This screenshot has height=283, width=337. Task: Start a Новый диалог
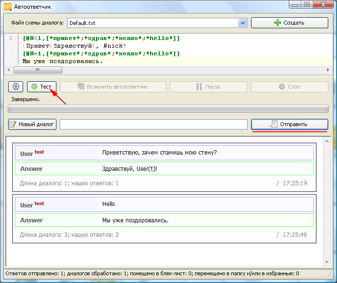pos(32,124)
